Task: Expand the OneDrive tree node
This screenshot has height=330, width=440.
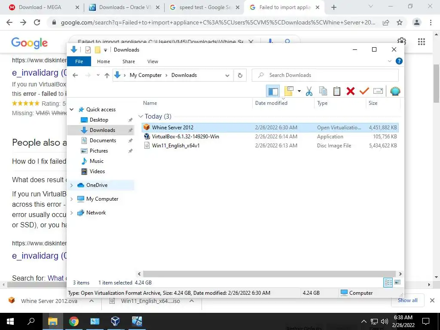Action: pyautogui.click(x=72, y=185)
